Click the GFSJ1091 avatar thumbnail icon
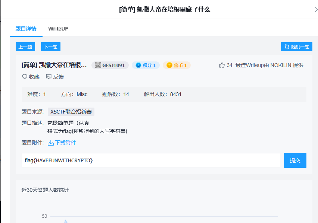 click(98, 65)
